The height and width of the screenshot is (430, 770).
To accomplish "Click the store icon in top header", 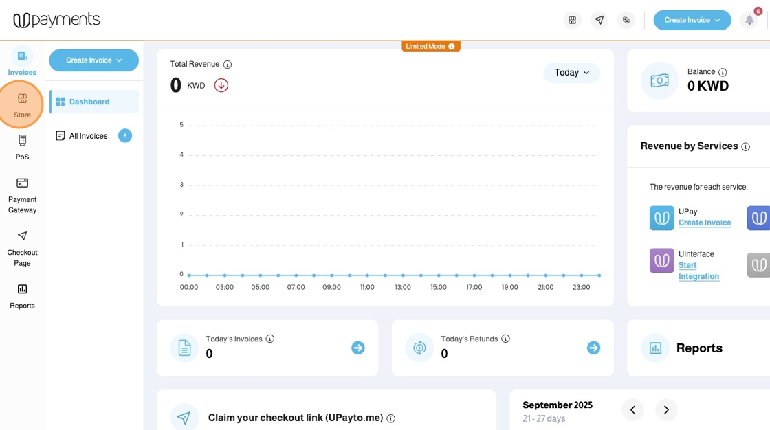I will [x=572, y=20].
